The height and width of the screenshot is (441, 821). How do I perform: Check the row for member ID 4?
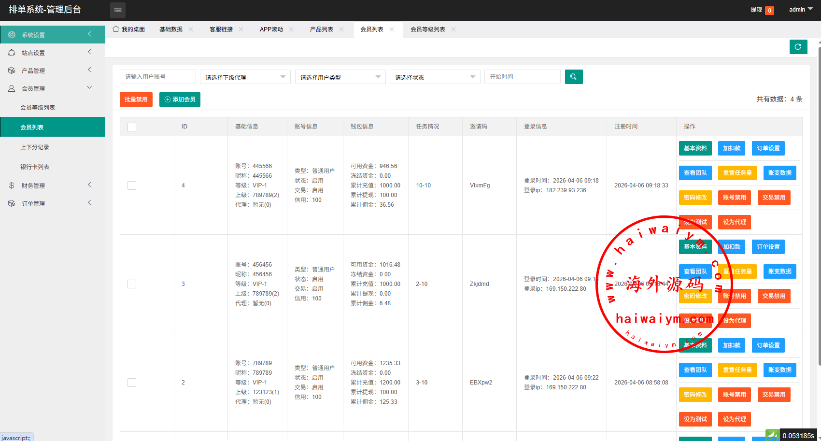point(132,185)
